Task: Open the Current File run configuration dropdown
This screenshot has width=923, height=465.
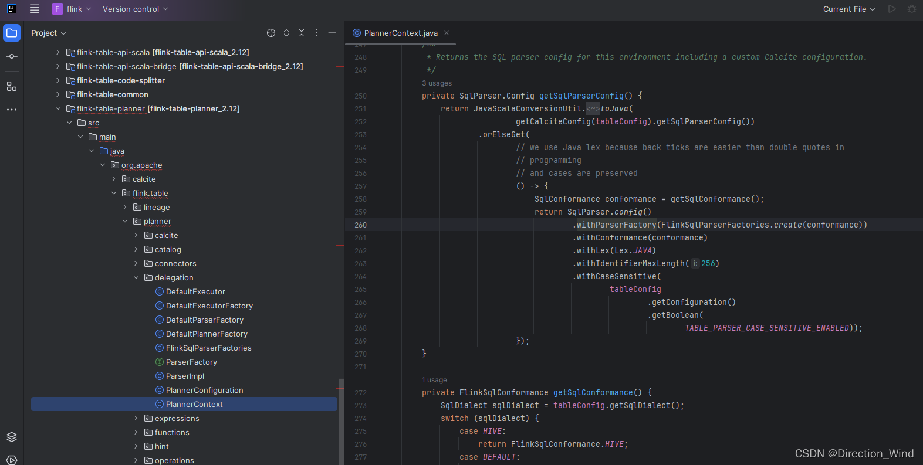Action: point(849,9)
